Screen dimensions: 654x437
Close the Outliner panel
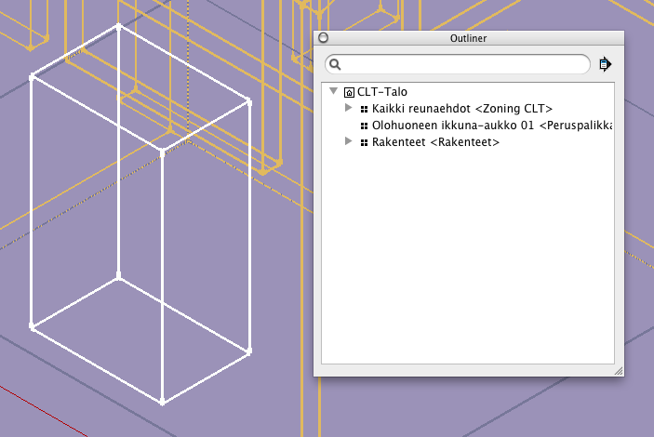(323, 38)
